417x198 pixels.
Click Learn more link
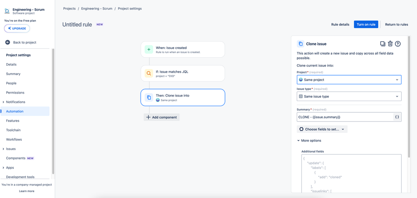(x=27, y=191)
